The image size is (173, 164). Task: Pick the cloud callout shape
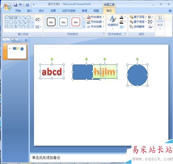[x=7, y=17]
